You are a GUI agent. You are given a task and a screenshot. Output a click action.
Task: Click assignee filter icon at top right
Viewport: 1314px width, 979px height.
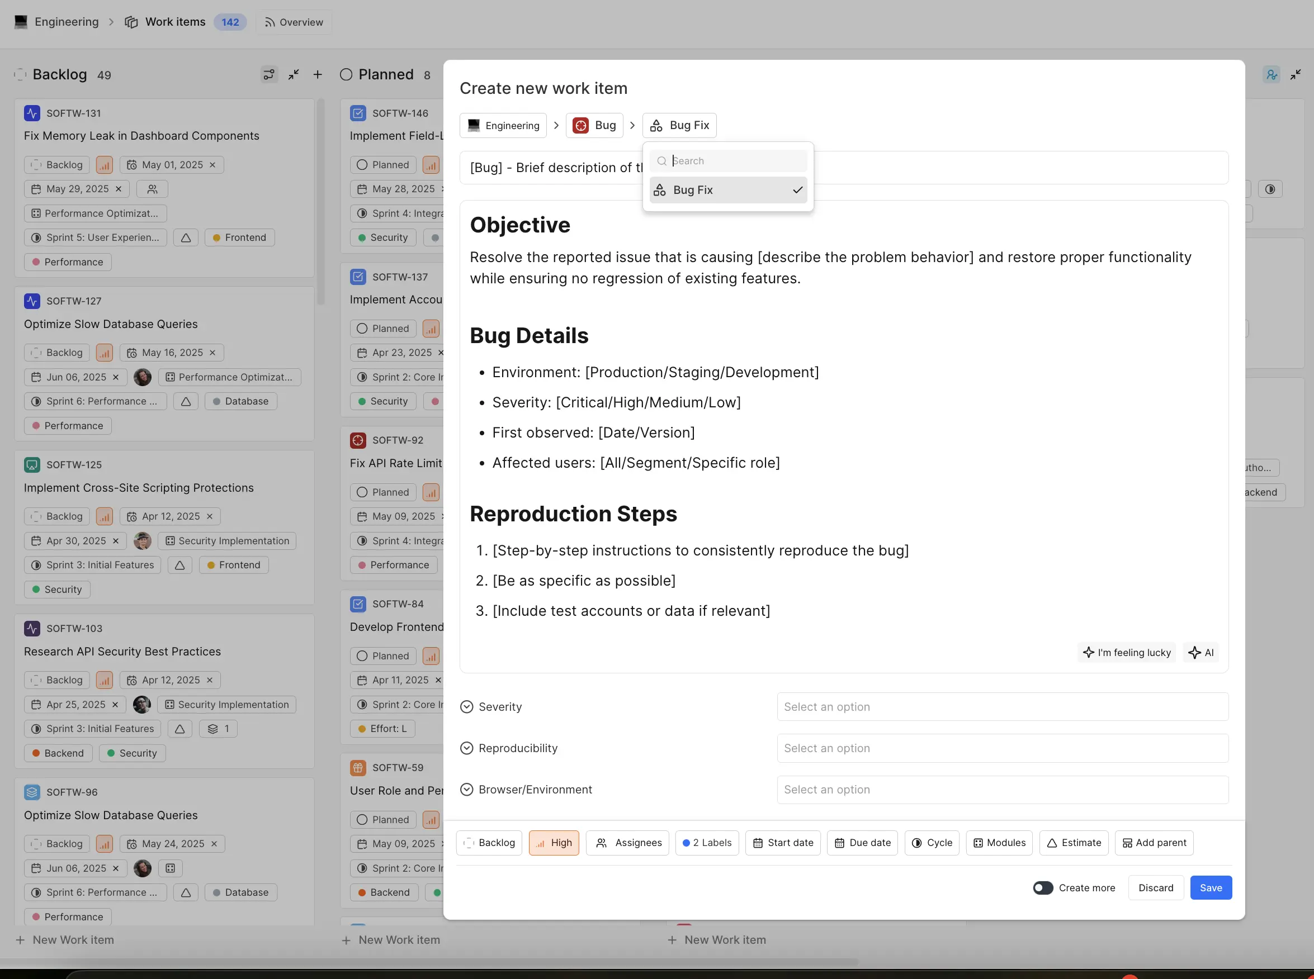[1272, 74]
